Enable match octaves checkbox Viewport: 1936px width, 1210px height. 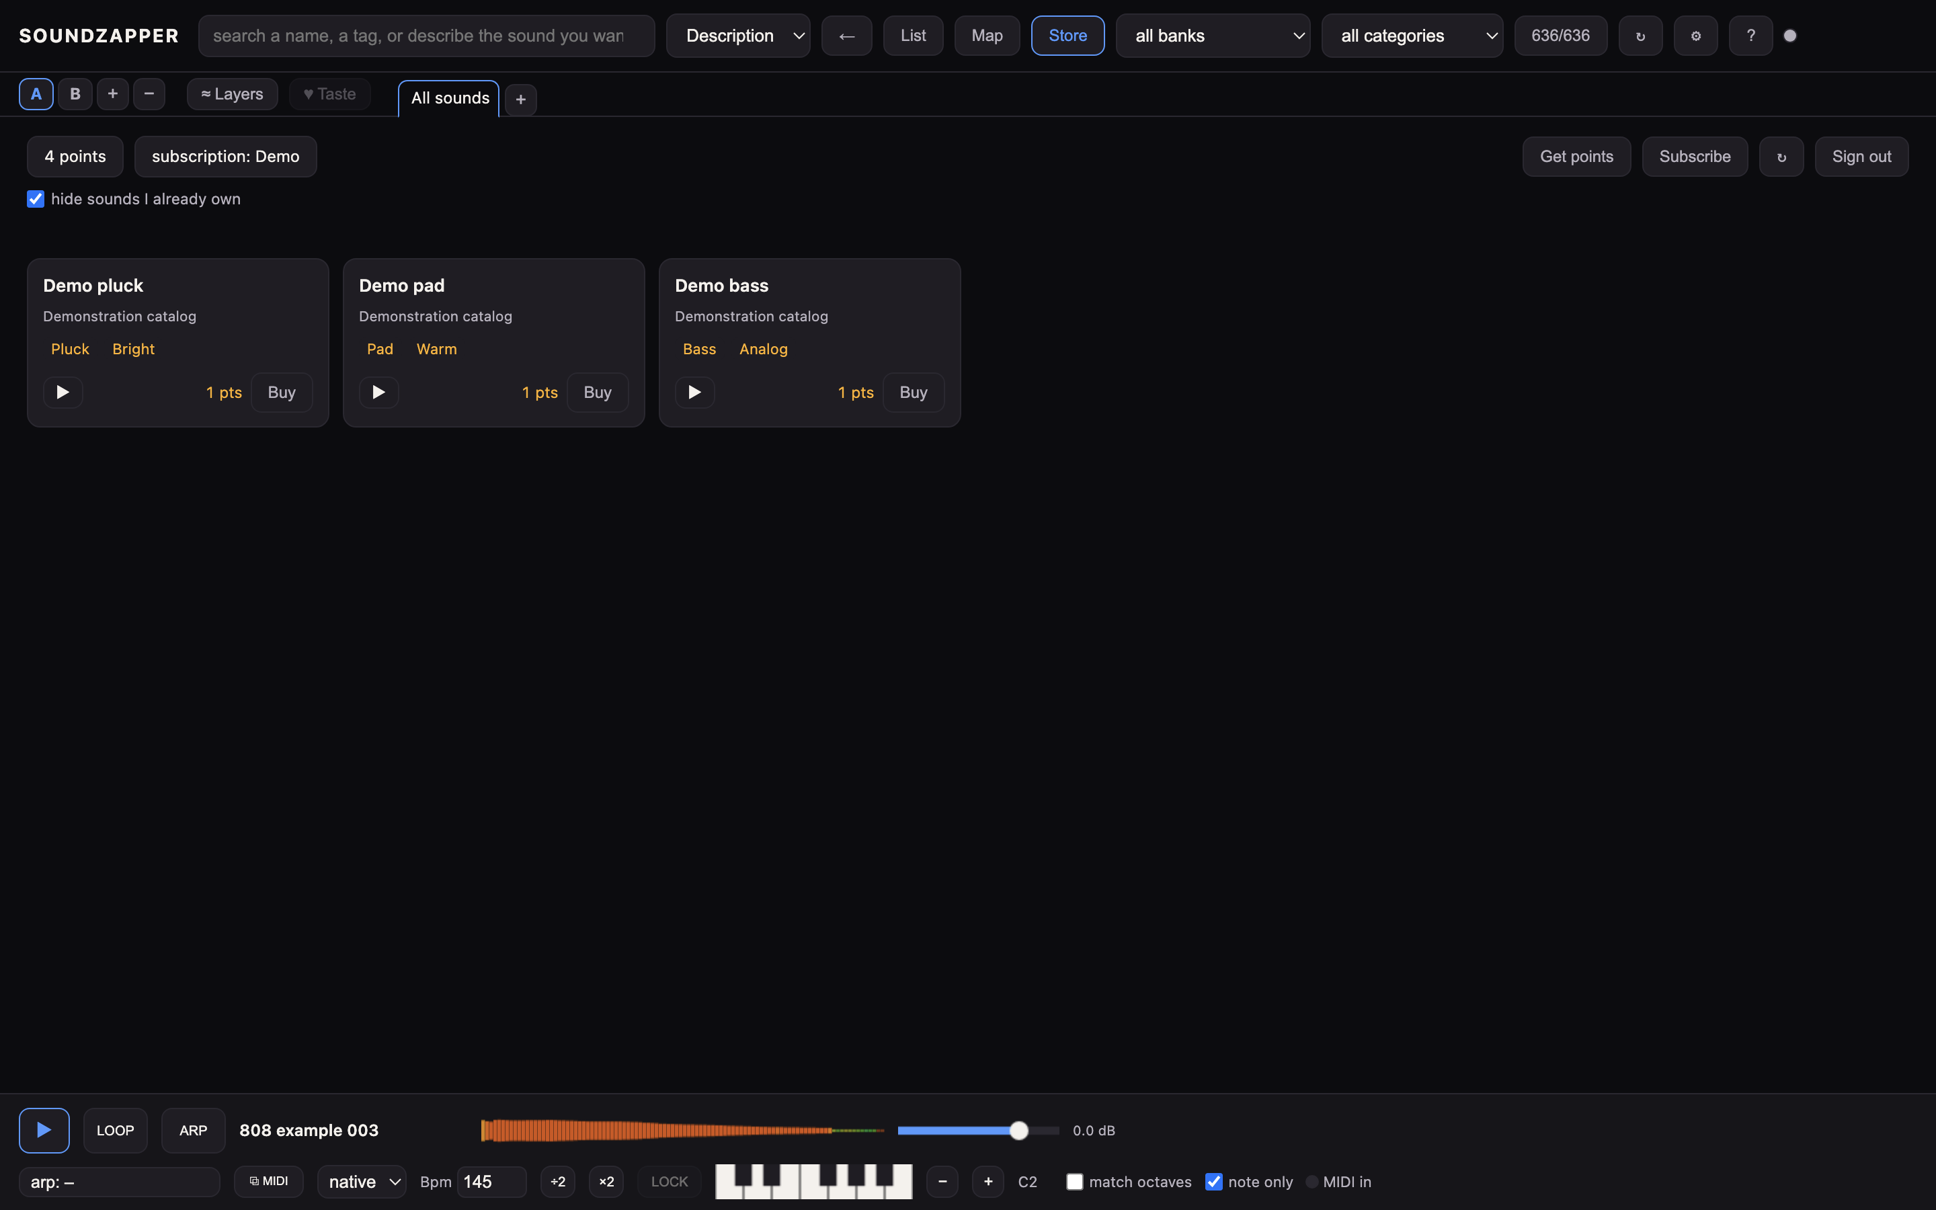point(1074,1182)
